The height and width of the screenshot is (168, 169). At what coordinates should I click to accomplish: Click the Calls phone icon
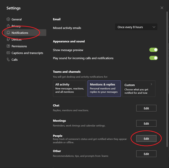coord(8,60)
